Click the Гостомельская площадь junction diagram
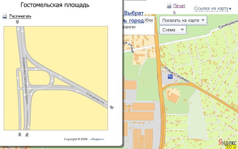Viewport: 238px width, 149px height. (x=56, y=78)
